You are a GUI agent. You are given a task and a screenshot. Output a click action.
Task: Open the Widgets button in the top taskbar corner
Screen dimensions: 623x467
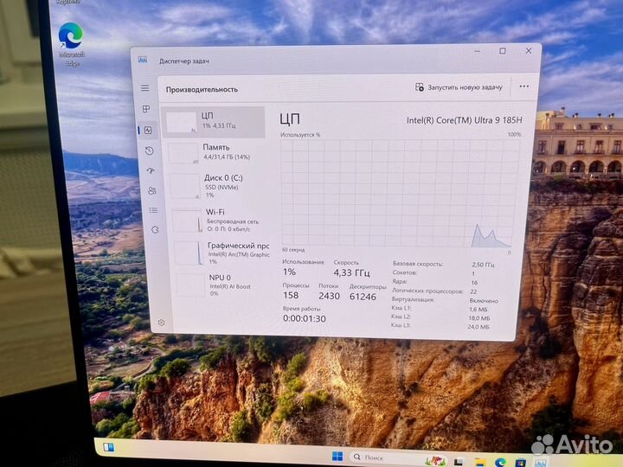click(108, 447)
